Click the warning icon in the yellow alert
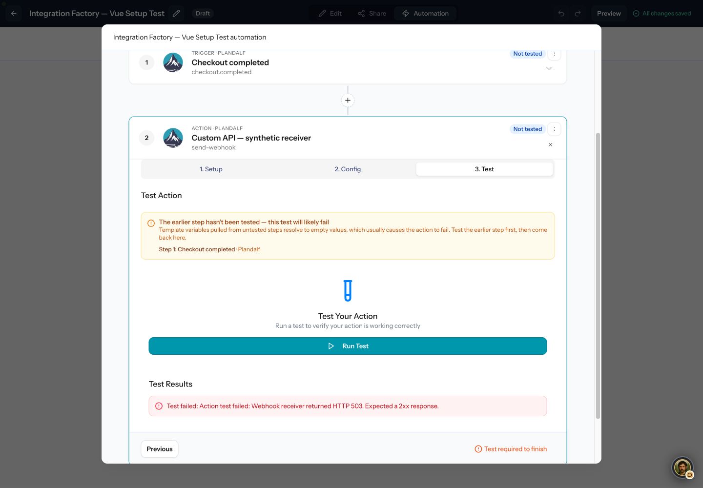Viewport: 703px width, 488px height. [x=151, y=223]
